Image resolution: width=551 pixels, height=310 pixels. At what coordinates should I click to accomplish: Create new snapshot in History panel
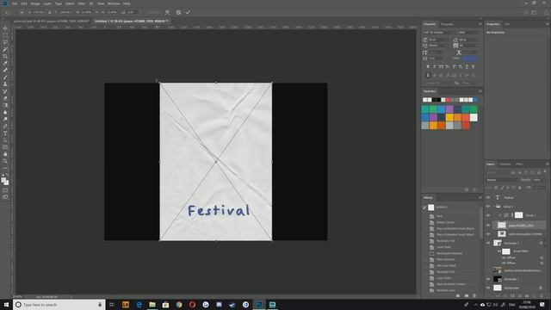[467, 296]
